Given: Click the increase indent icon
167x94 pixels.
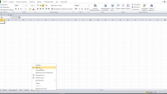Looking at the screenshot, I should (x=49, y=9).
